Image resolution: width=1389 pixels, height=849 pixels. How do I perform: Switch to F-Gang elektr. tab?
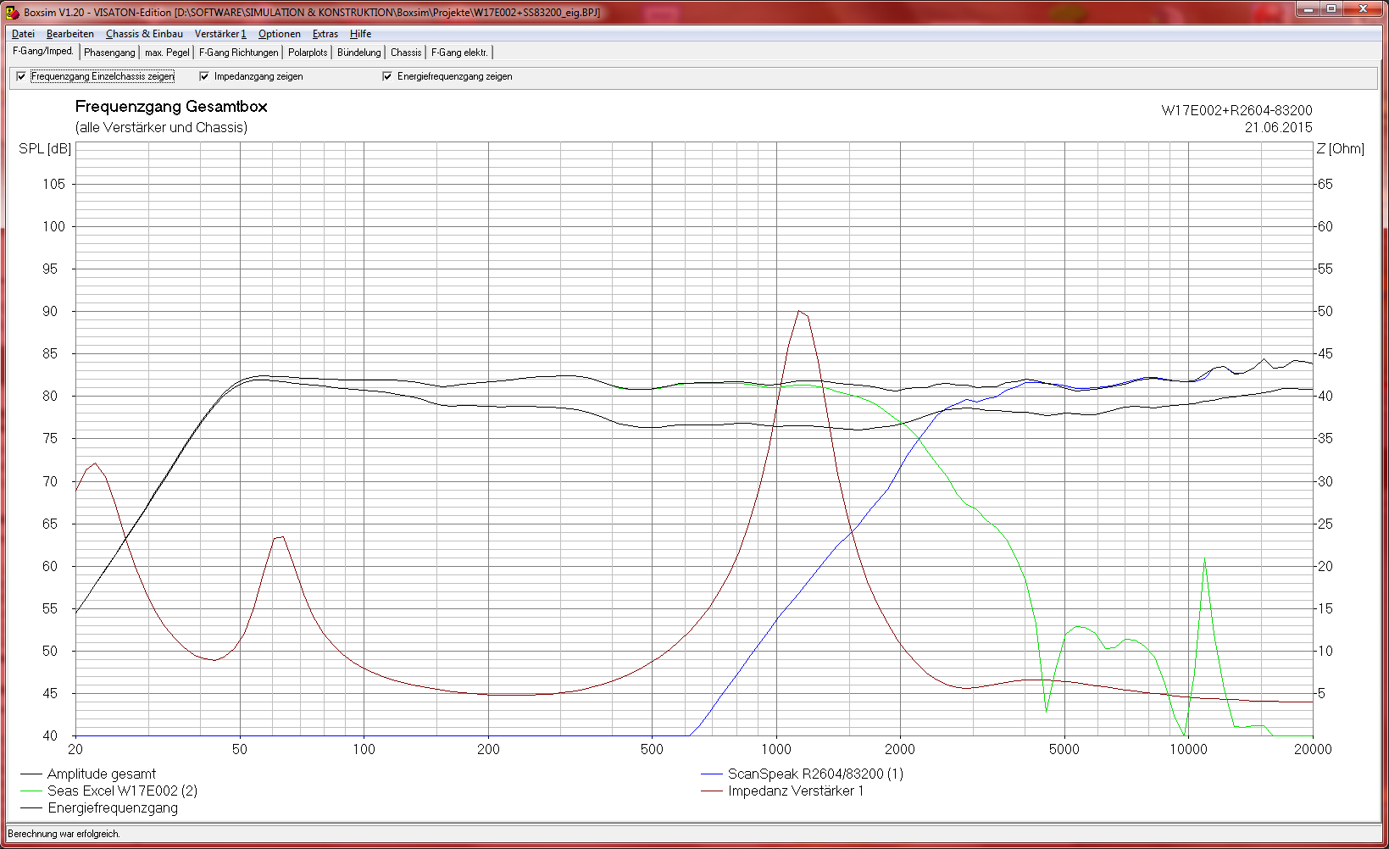pos(459,53)
